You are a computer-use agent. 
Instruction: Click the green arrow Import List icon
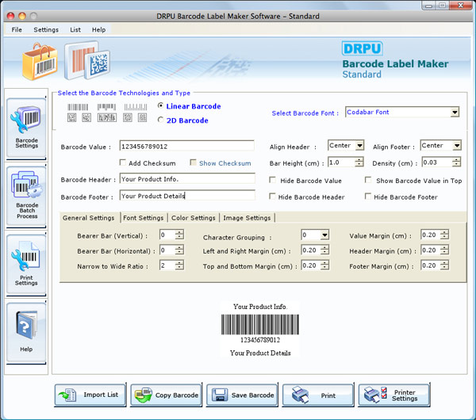pos(67,395)
